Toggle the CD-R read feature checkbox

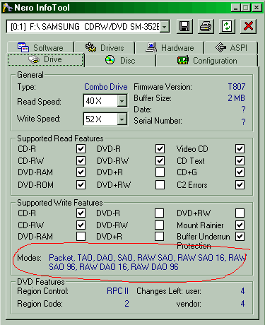click(81, 149)
